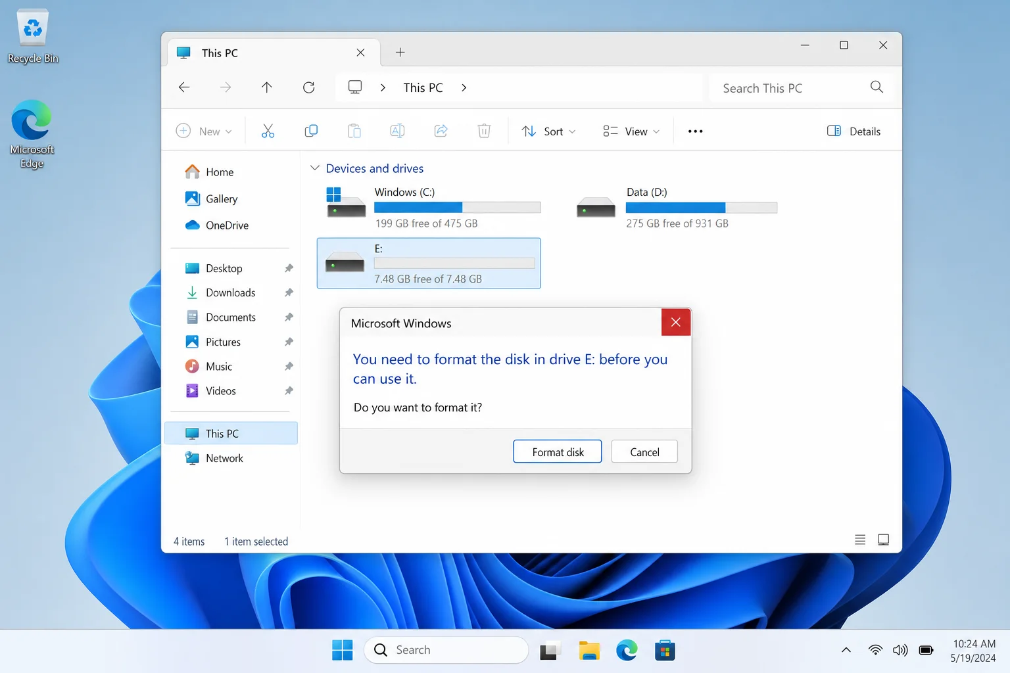Open File Explorer from the taskbar

pyautogui.click(x=589, y=650)
